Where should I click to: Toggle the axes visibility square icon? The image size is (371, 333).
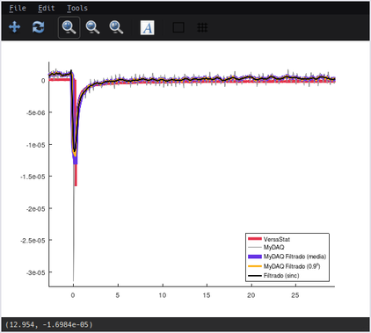pyautogui.click(x=178, y=27)
